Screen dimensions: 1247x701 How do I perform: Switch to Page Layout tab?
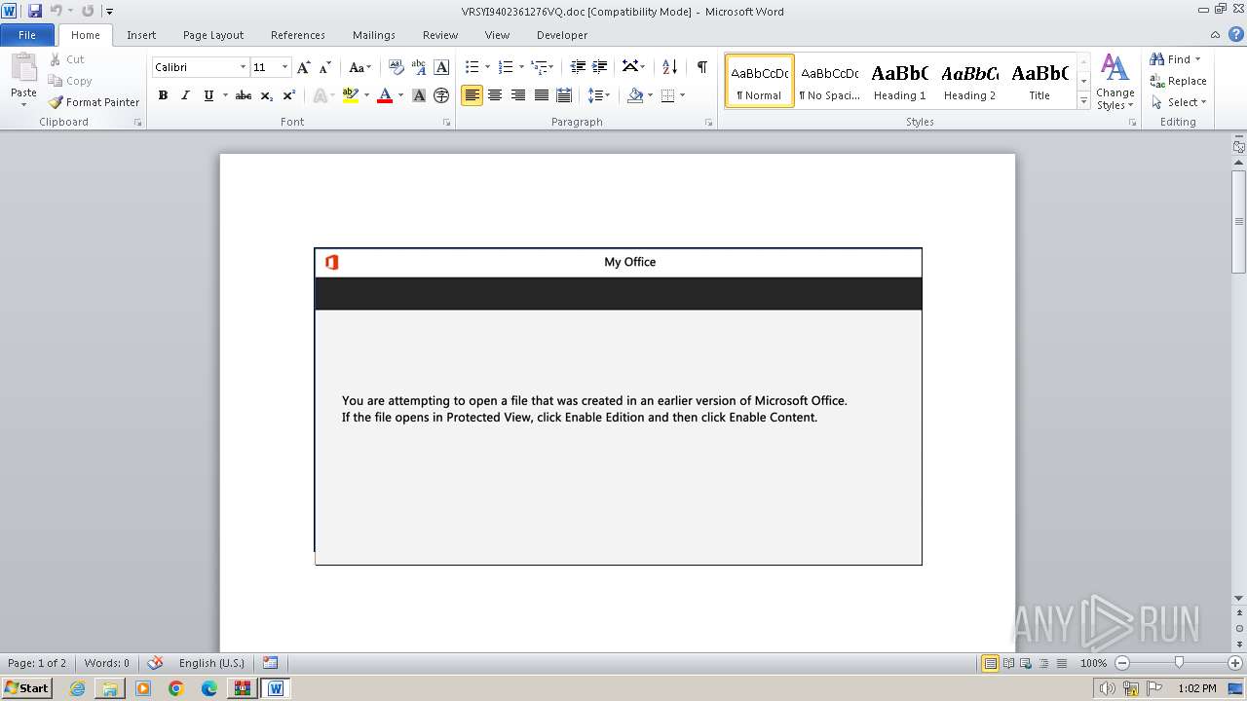coord(213,35)
